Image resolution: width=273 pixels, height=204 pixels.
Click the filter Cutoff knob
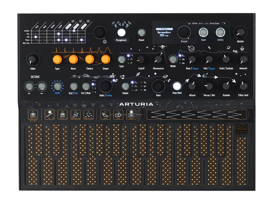click(141, 60)
